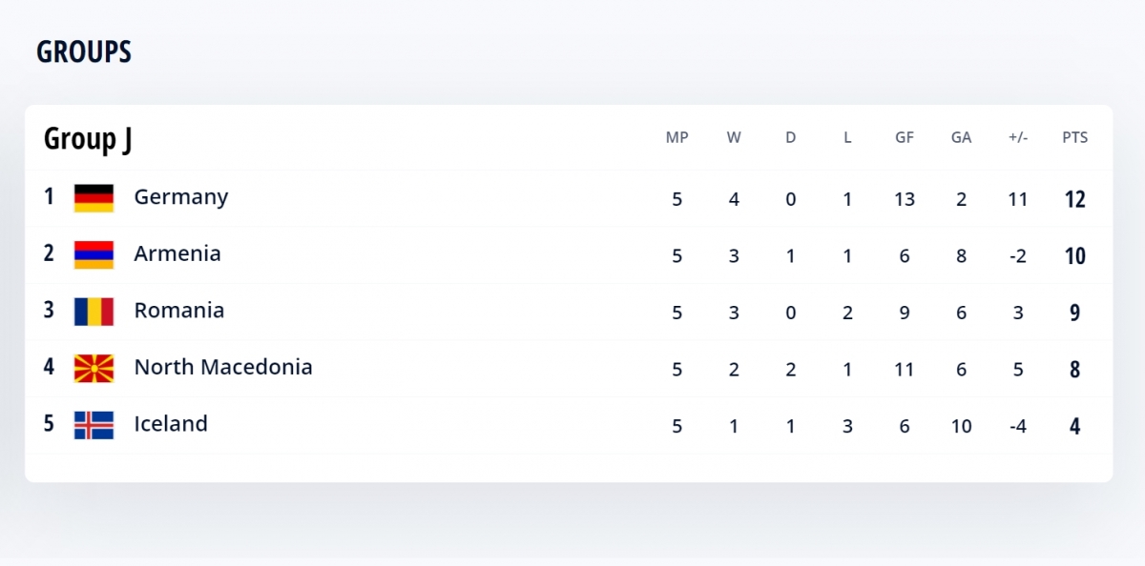The image size is (1145, 566).
Task: Click the GF column header
Action: pyautogui.click(x=905, y=137)
